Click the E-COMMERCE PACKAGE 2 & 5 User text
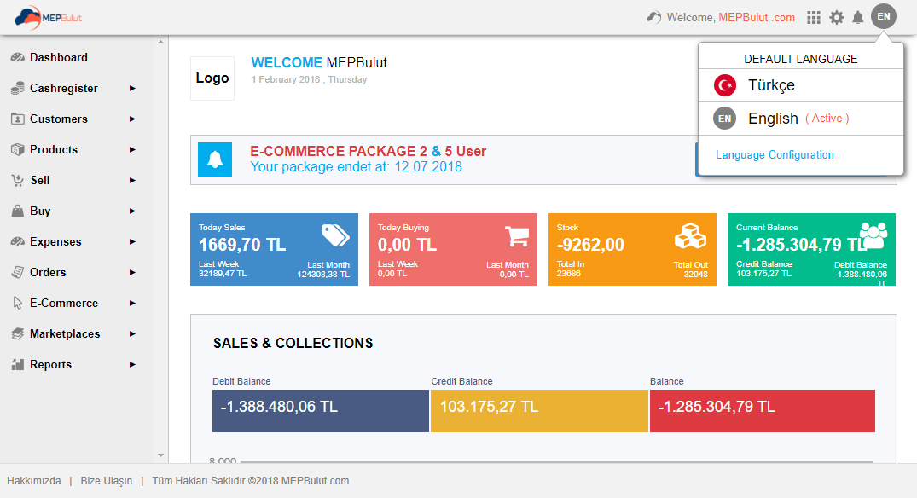 coord(368,152)
